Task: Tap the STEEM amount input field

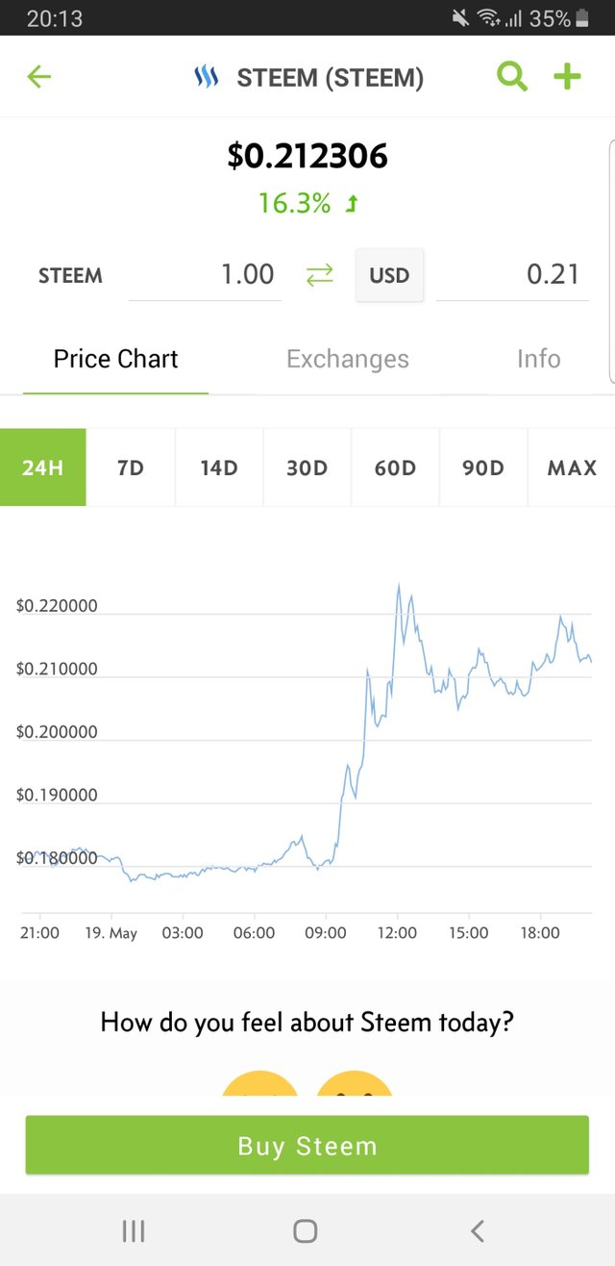Action: 206,275
